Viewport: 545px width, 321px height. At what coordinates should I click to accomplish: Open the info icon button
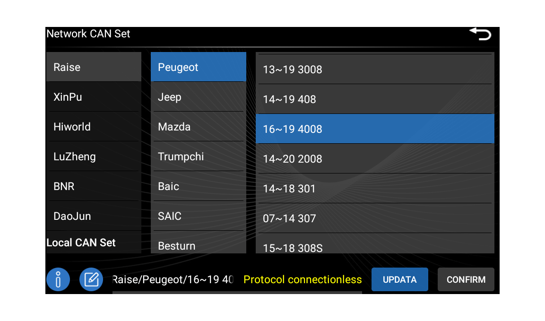(x=58, y=279)
